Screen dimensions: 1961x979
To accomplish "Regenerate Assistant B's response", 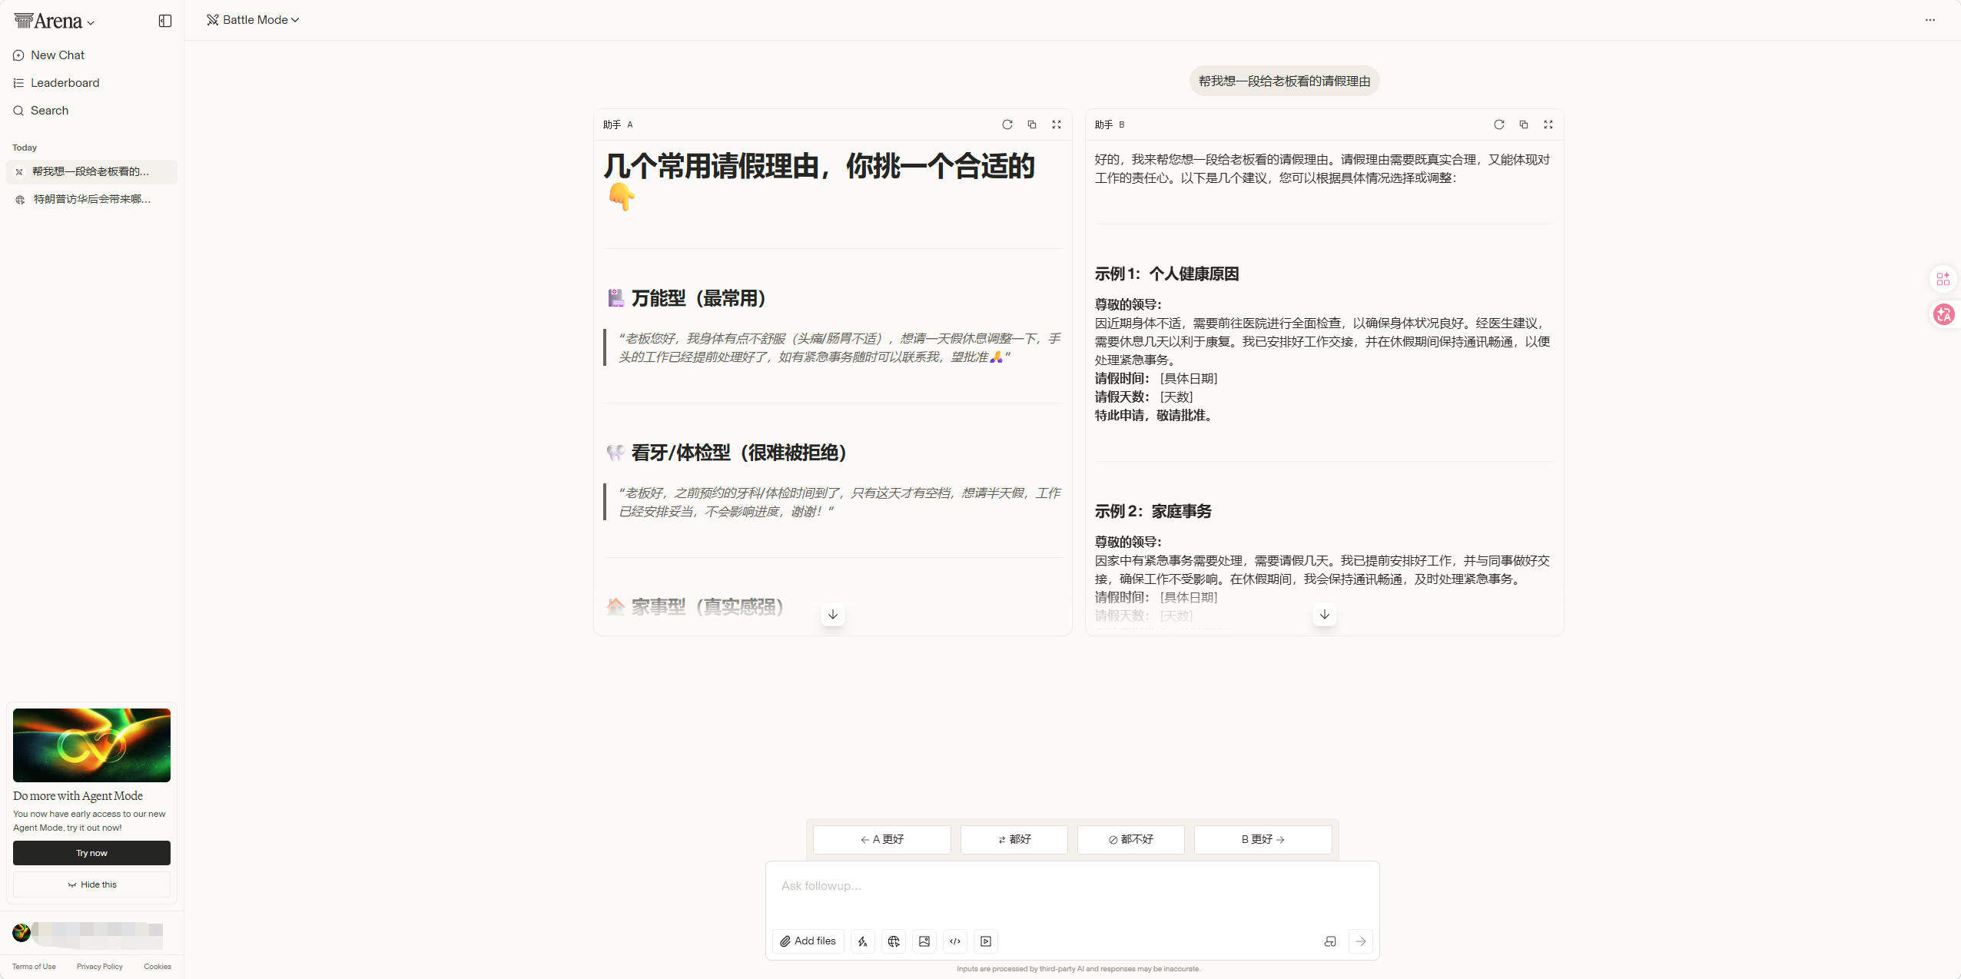I will [1498, 124].
